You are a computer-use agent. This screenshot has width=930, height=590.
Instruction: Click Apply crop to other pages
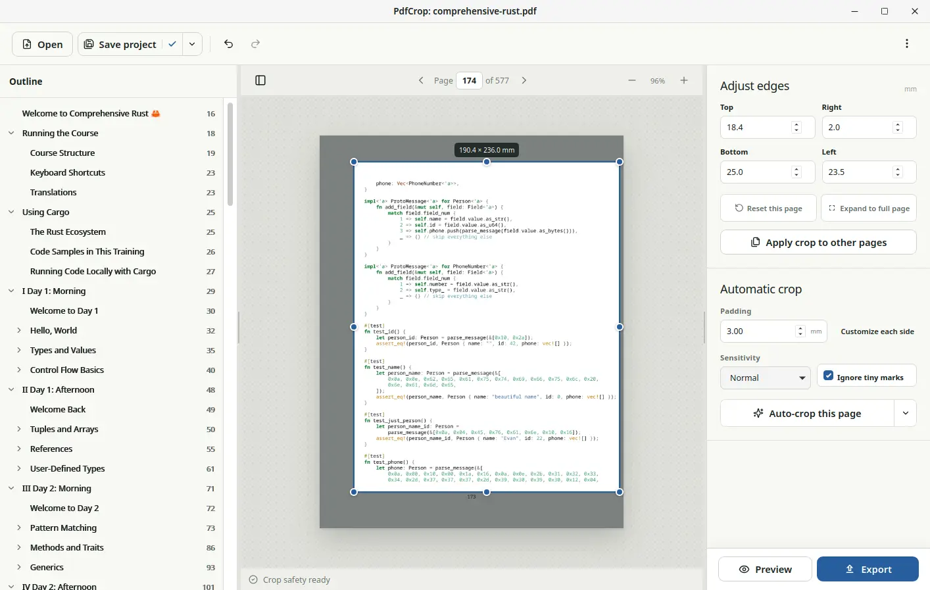(818, 242)
